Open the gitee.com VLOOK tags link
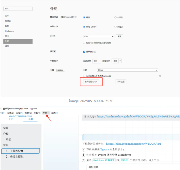The width and height of the screenshot is (180, 170). click(x=134, y=144)
